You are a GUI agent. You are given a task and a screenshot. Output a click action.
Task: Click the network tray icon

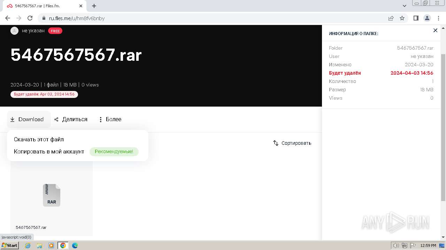pyautogui.click(x=405, y=245)
